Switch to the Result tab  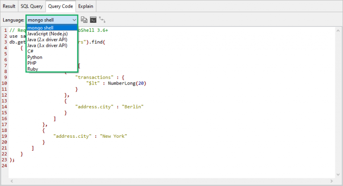[x=9, y=6]
